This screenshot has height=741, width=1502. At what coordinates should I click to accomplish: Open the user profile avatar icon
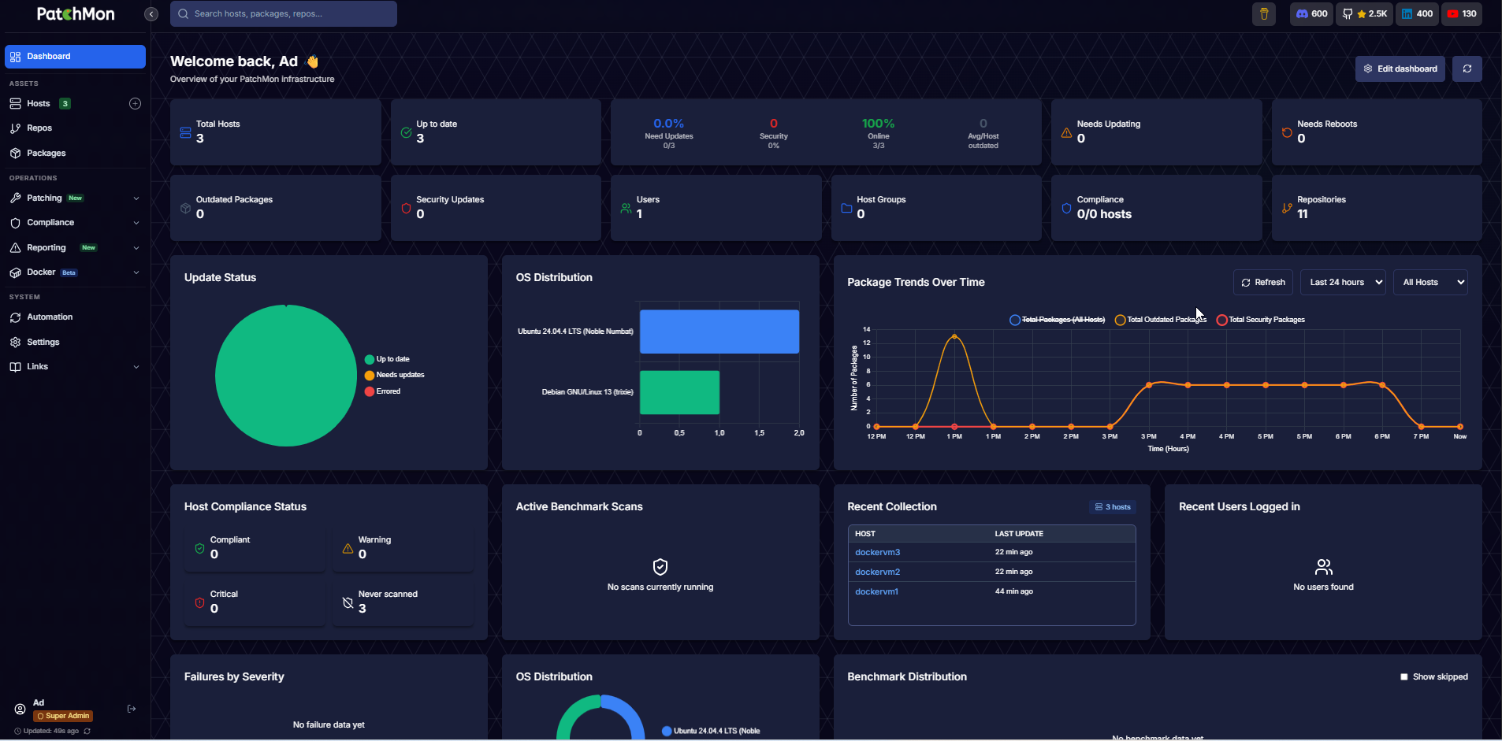(x=20, y=709)
